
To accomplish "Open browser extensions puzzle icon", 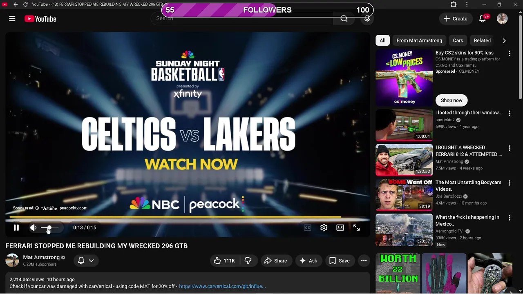I will pos(454,4).
